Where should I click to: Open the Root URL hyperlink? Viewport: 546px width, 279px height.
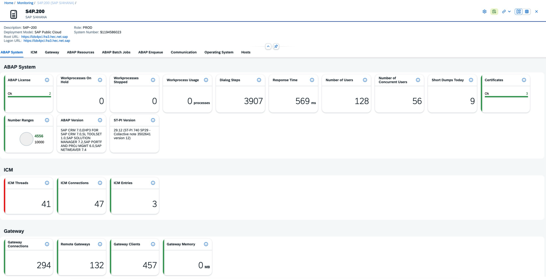(45, 37)
